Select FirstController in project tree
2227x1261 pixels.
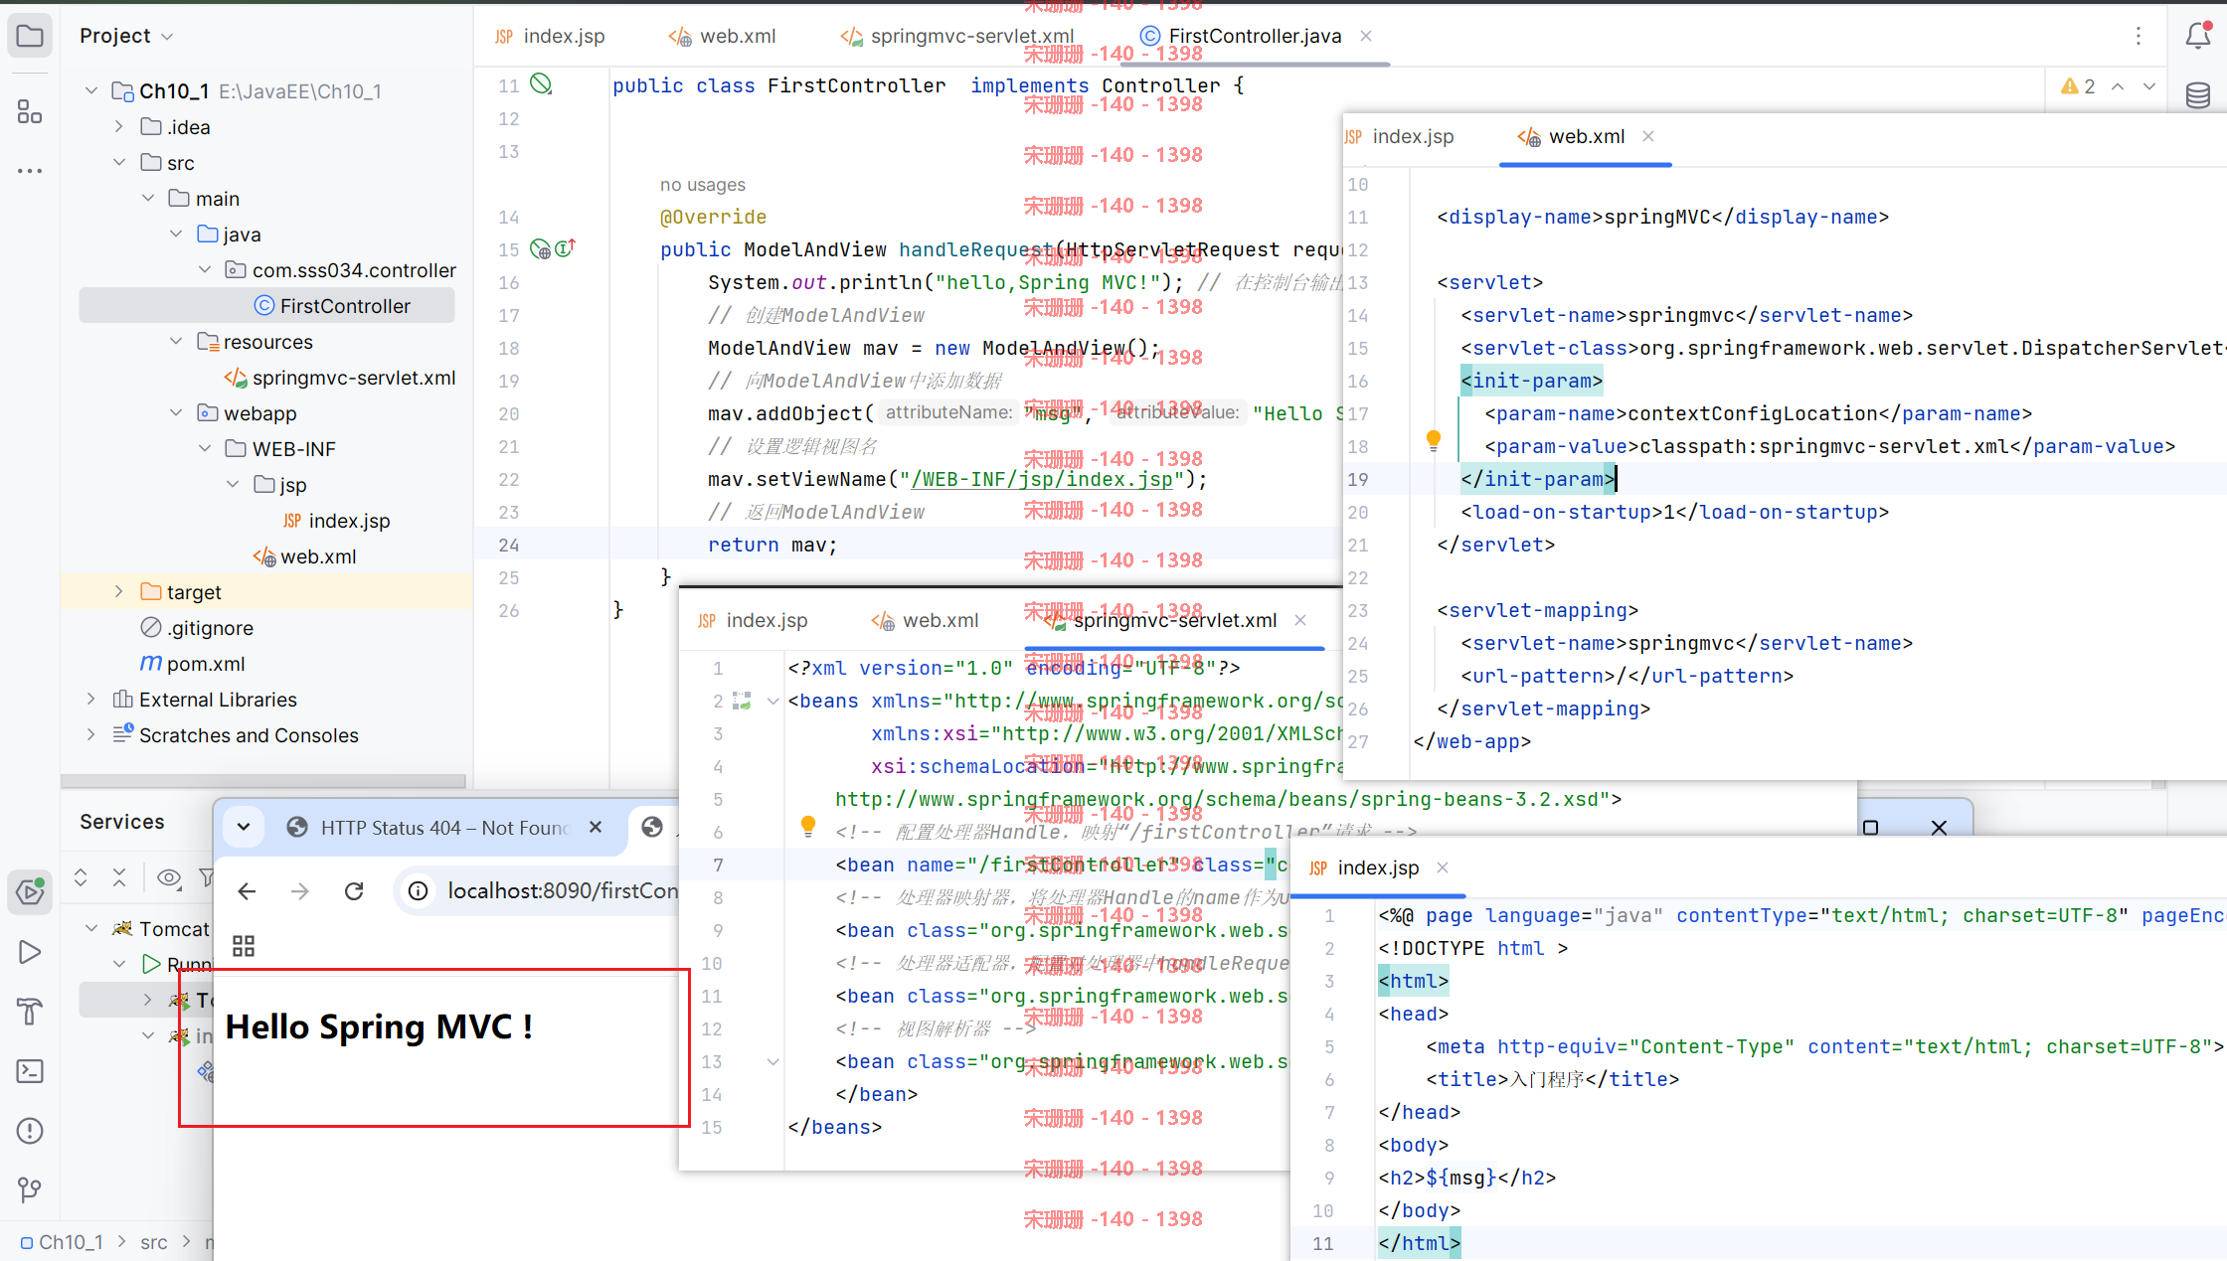(266, 305)
